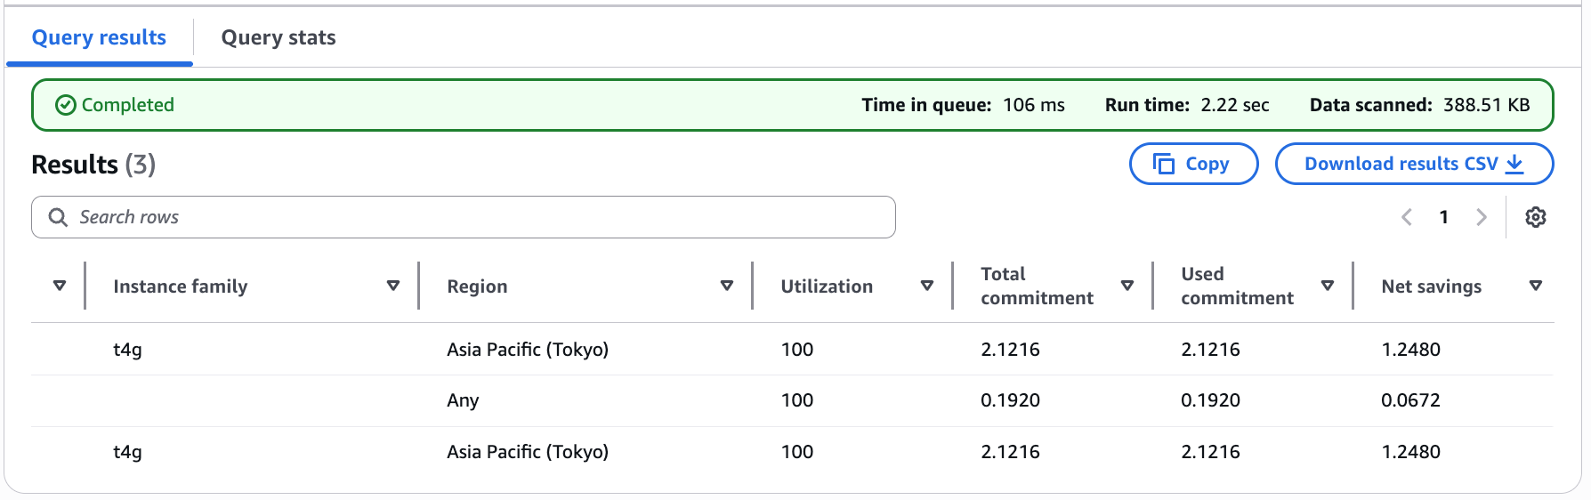Screen dimensions: 1591x500
Task: Select total commitment 0.1920 in the Any row
Action: click(1010, 400)
